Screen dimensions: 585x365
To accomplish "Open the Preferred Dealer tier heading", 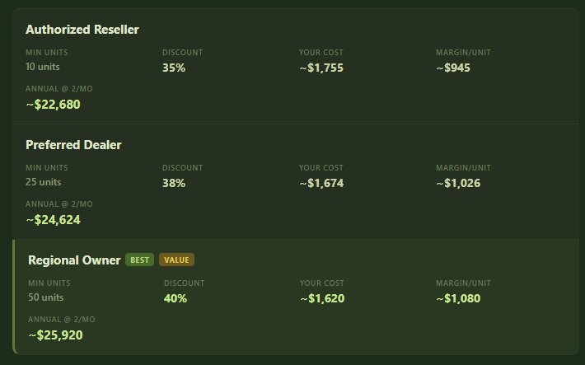I will tap(73, 145).
